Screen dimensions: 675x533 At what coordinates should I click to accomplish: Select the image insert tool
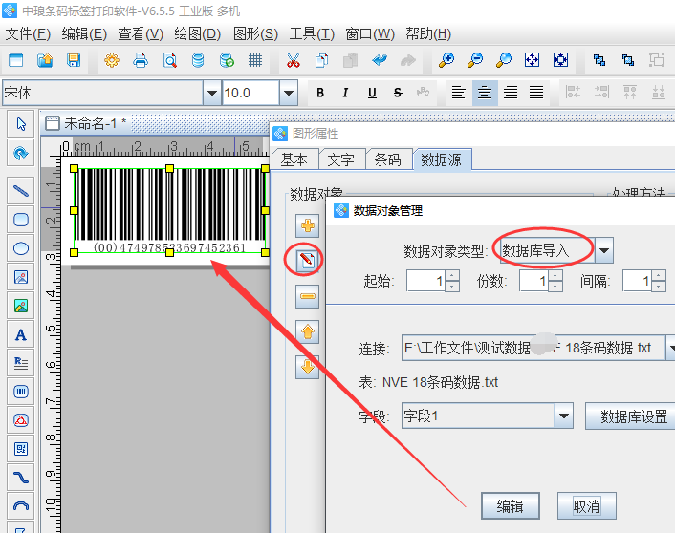point(21,277)
